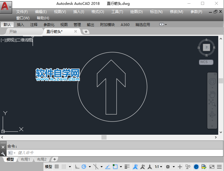The width and height of the screenshot is (224, 171).
Task: Open workspace switching gear icon
Action: pyautogui.click(x=168, y=167)
